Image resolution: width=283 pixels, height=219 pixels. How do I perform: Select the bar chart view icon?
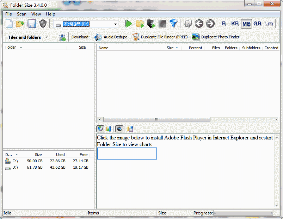(109, 129)
